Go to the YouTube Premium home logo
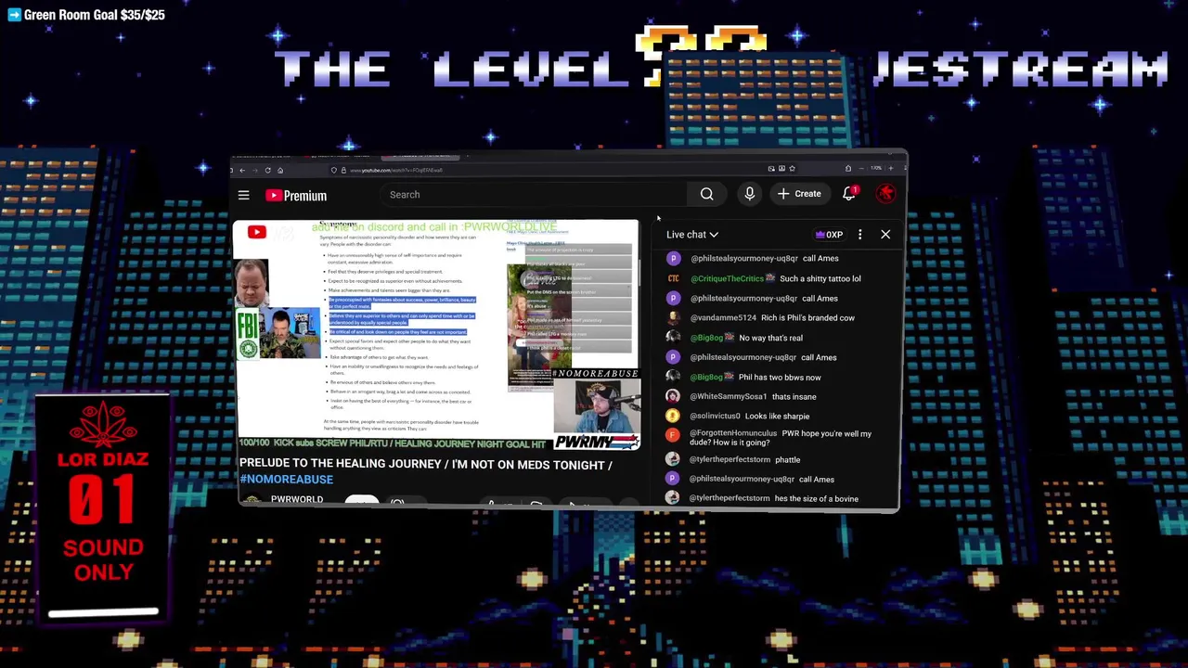Image resolution: width=1188 pixels, height=668 pixels. pyautogui.click(x=296, y=196)
